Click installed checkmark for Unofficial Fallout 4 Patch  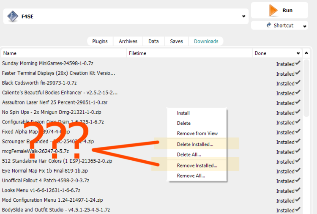coord(298,180)
